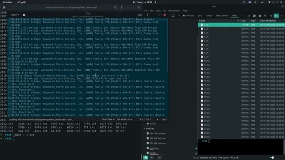Open the network indicator in the system tray

pyautogui.click(x=269, y=2)
